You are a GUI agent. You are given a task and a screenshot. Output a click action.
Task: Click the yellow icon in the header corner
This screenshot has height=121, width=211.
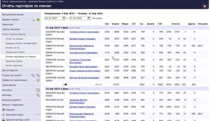click(x=205, y=6)
